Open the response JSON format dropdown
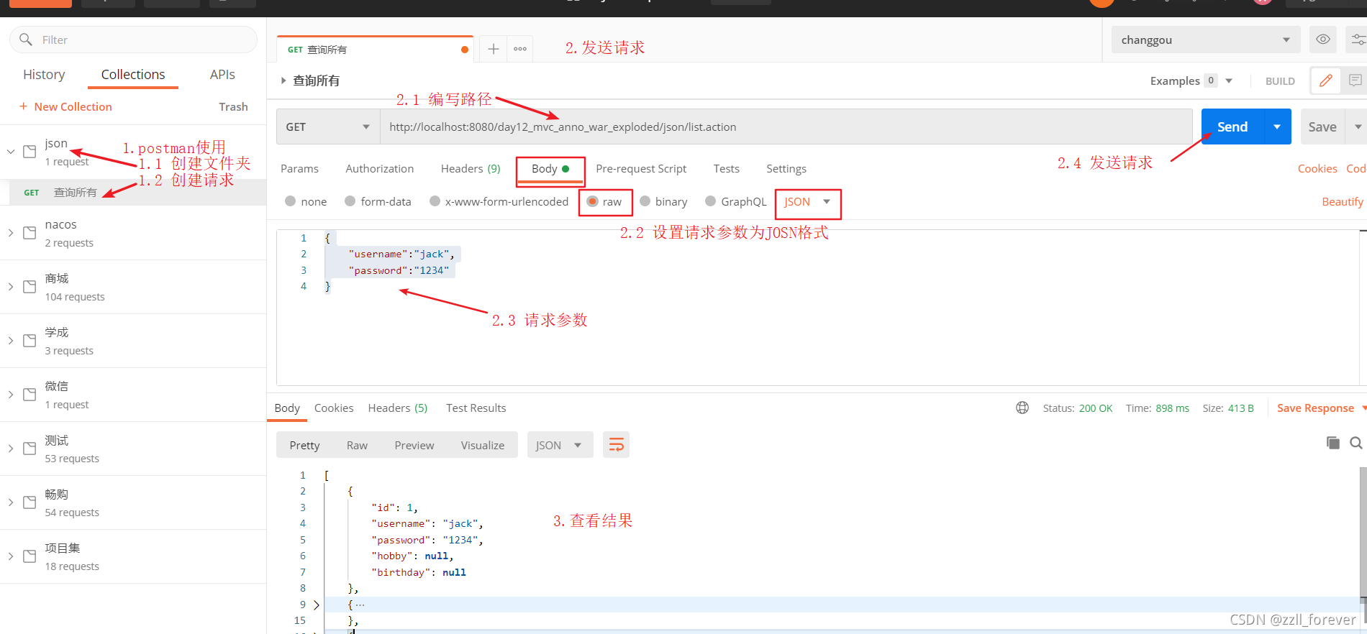 [x=560, y=445]
